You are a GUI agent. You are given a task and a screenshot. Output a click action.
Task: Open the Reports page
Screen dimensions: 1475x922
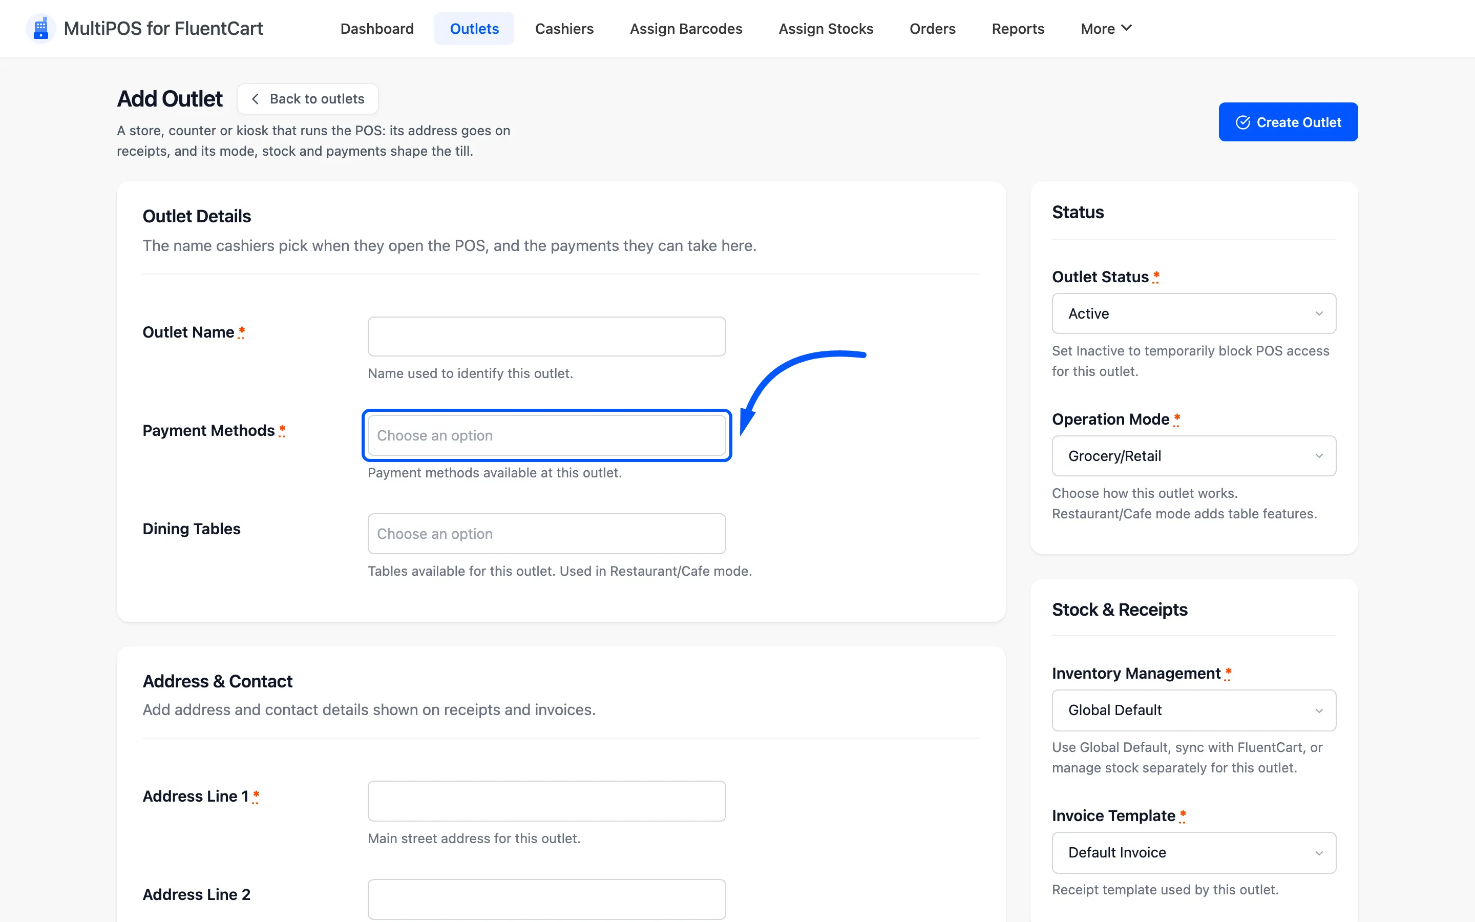point(1018,29)
